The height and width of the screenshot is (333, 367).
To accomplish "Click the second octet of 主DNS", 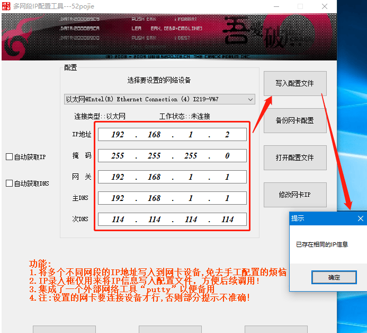I will pos(154,198).
